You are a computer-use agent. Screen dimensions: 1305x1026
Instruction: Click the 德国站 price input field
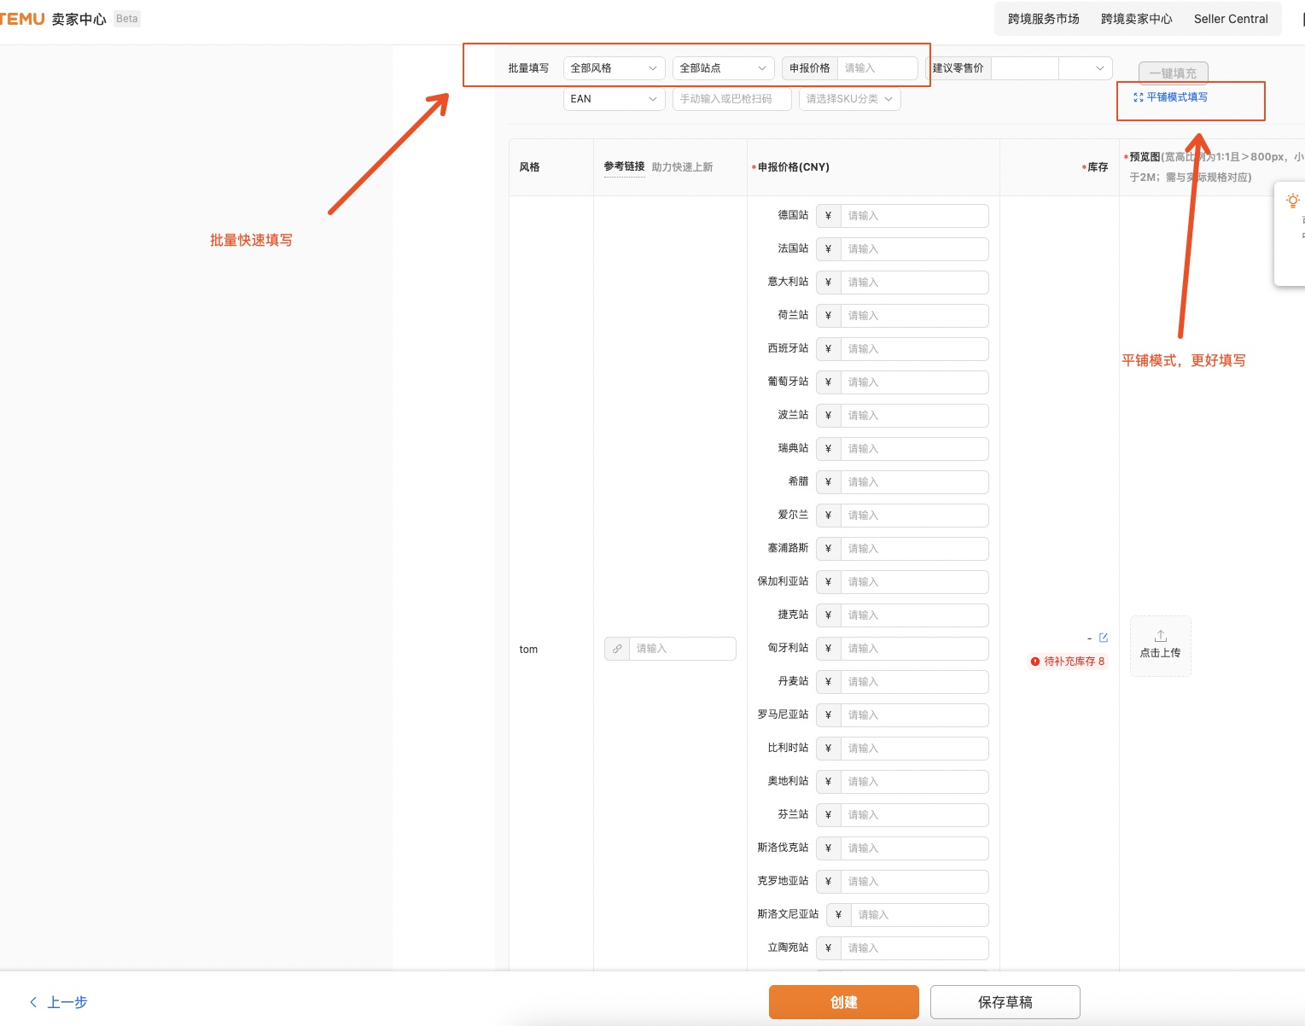tap(913, 216)
